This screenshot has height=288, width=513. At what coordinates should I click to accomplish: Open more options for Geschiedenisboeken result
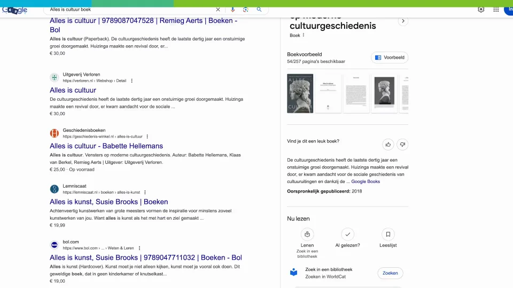147,137
